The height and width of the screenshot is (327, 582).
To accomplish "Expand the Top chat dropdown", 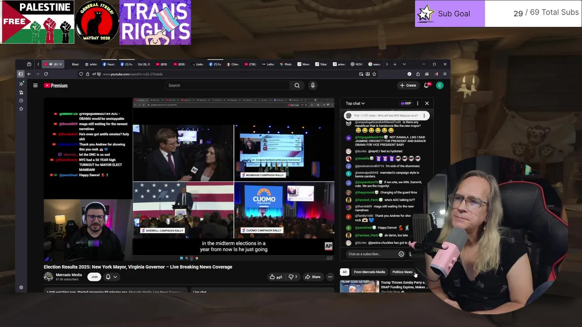I will pos(355,104).
